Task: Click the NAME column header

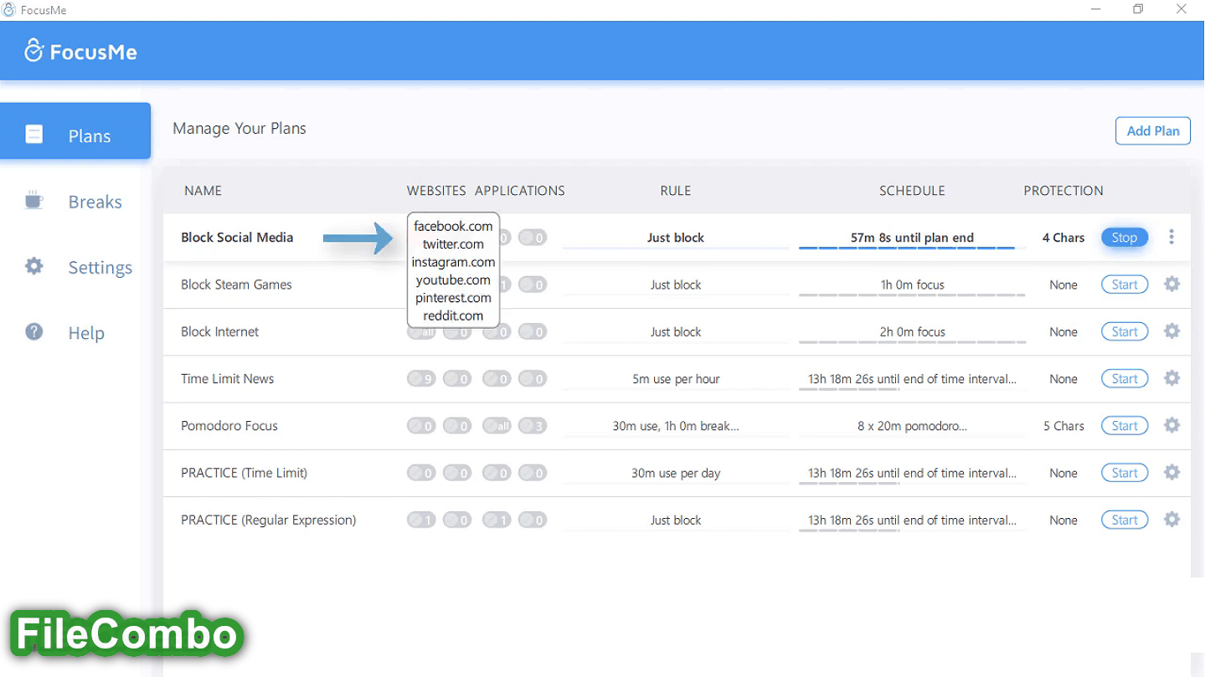Action: [203, 191]
